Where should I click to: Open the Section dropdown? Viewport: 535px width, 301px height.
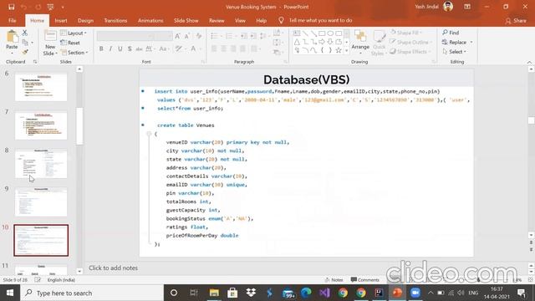pyautogui.click(x=74, y=52)
